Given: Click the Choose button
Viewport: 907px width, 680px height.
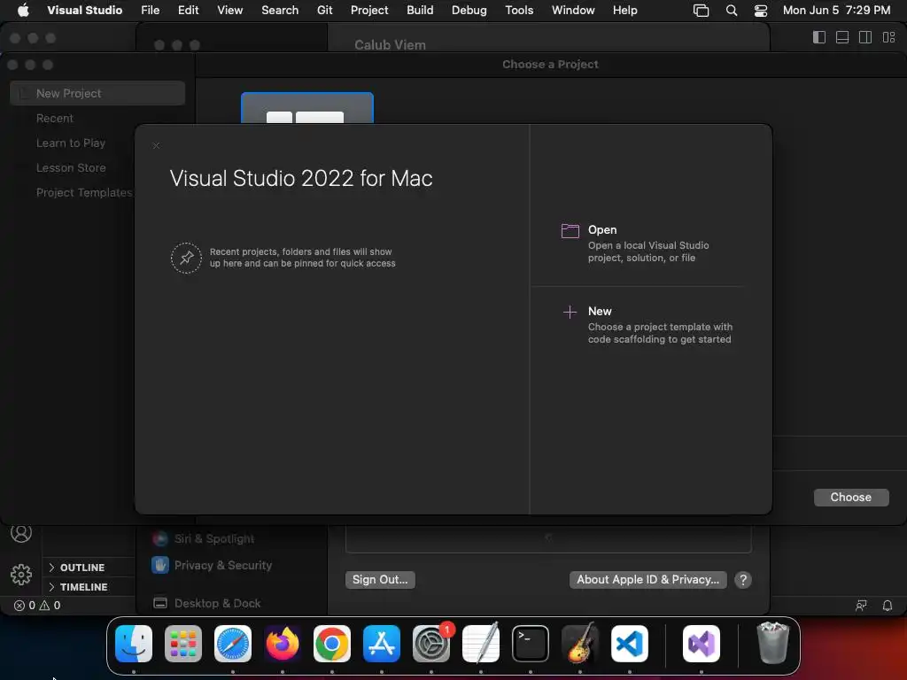Looking at the screenshot, I should tap(851, 498).
